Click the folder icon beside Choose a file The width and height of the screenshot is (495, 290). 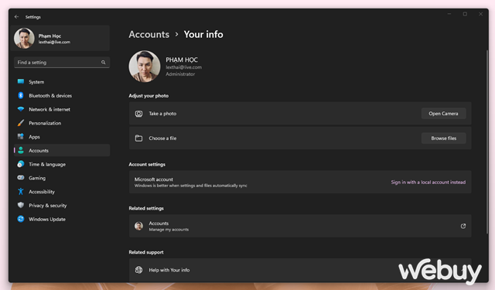139,138
